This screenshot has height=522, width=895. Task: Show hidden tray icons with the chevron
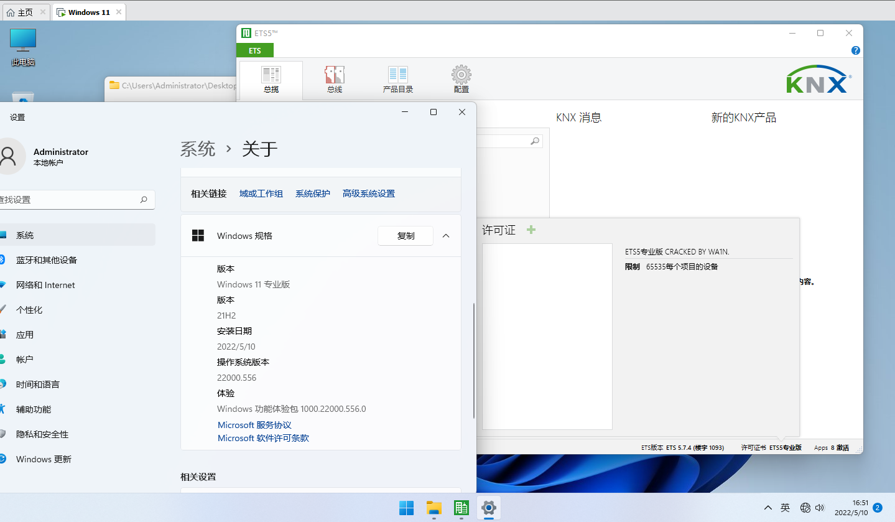pyautogui.click(x=768, y=508)
